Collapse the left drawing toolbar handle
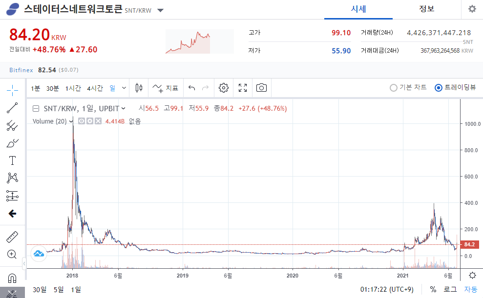This screenshot has height=298, width=483. [x=24, y=263]
